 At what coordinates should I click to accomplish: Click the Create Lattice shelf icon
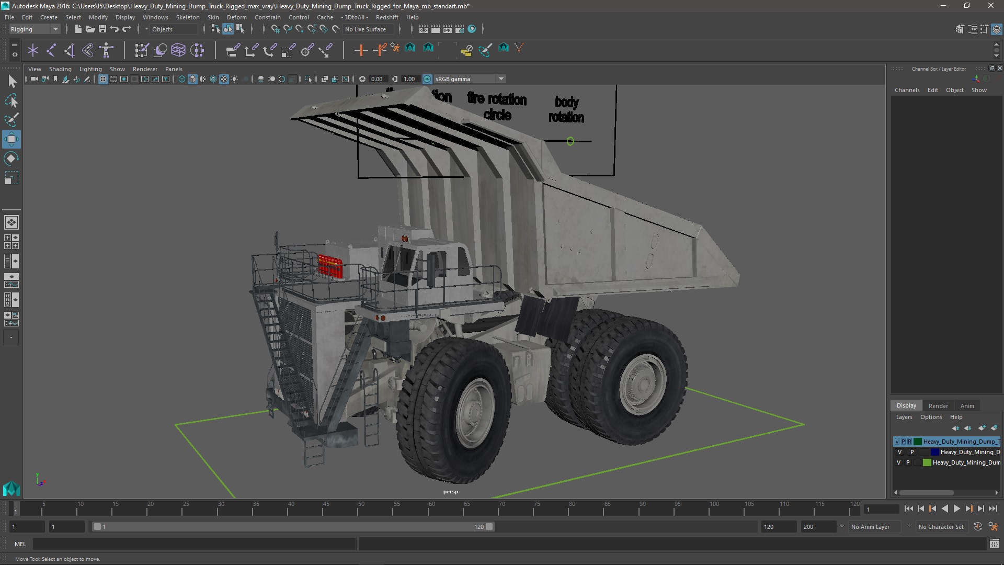[178, 50]
